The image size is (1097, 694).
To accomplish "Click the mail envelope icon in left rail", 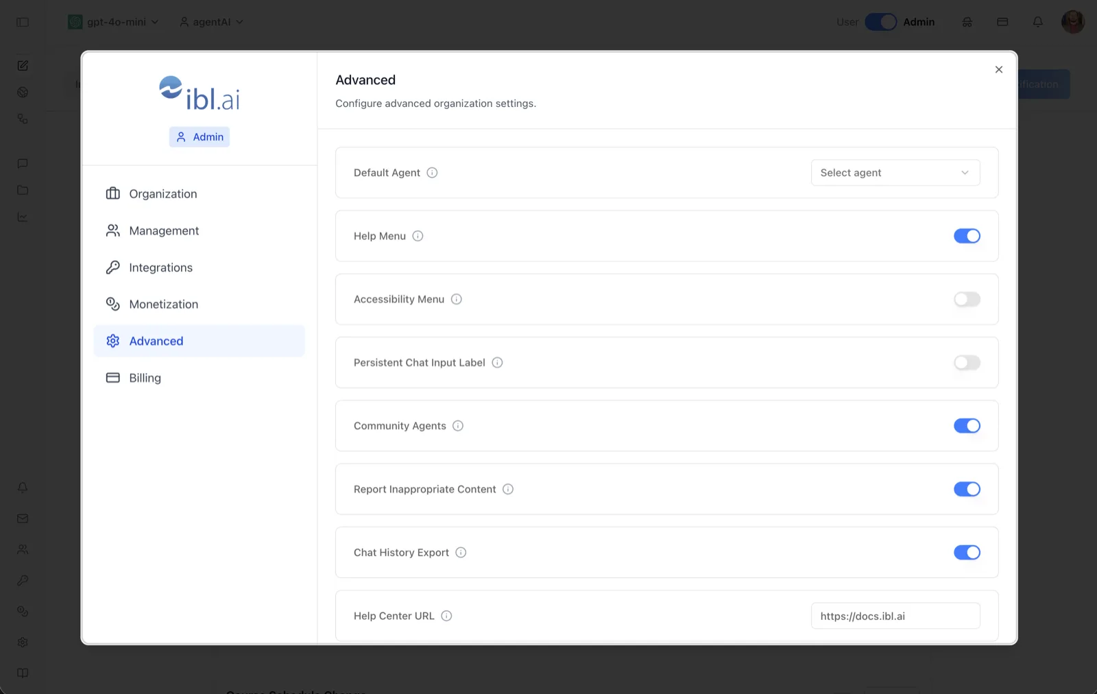I will click(x=23, y=518).
